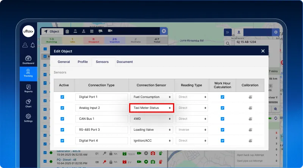Viewport: 303px width, 168px height.
Task: Toggle Work Hour Calculation for Analog Input 2
Action: [x=222, y=108]
